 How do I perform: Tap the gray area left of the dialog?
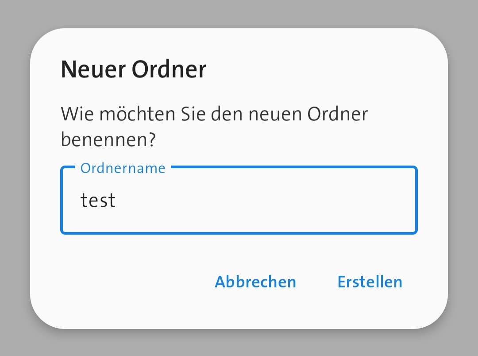pyautogui.click(x=14, y=177)
